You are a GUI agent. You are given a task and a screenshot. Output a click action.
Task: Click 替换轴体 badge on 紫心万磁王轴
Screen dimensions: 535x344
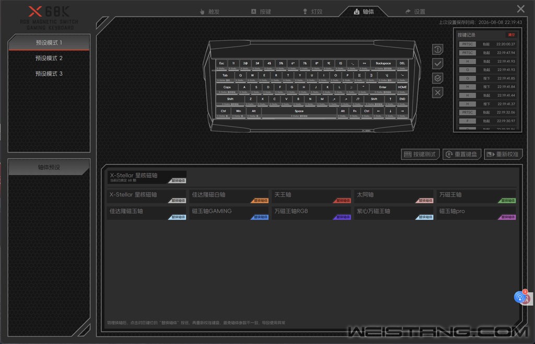point(425,217)
